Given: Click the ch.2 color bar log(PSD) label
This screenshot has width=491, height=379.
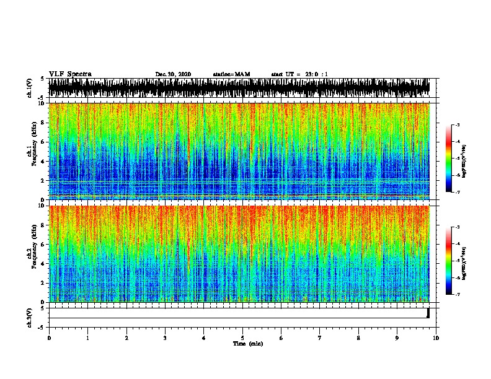Looking at the screenshot, I should pos(464,263).
